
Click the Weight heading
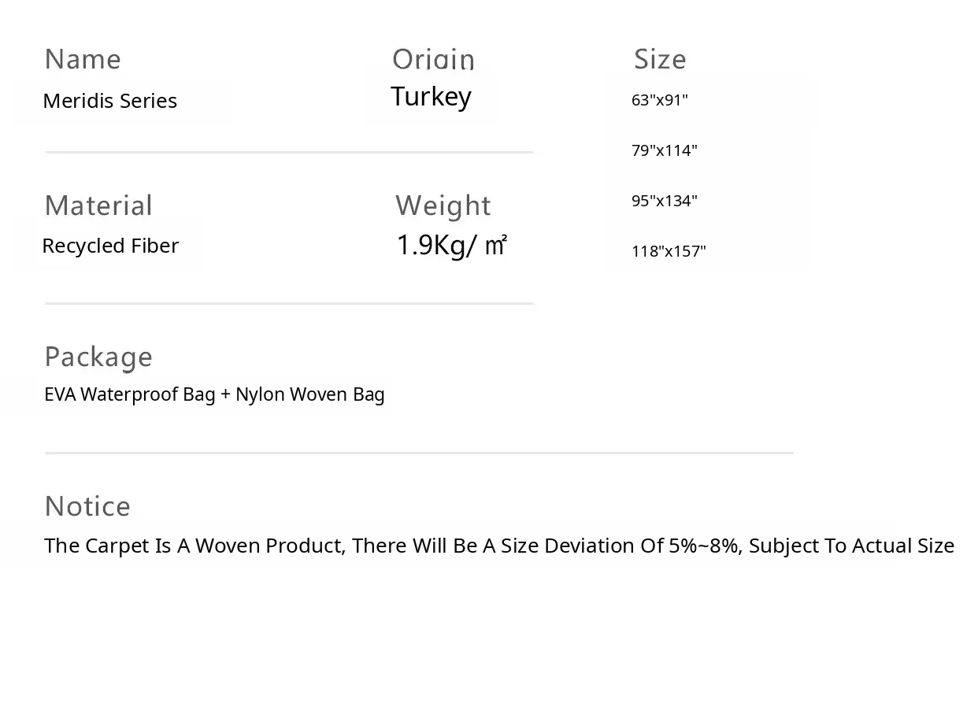pos(443,205)
